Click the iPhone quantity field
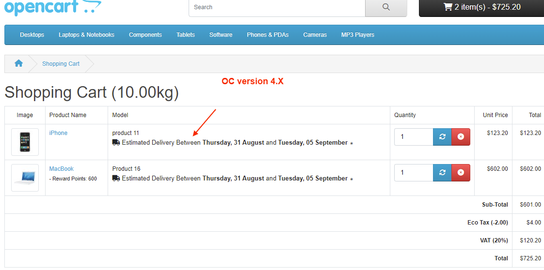This screenshot has height=270, width=544. pyautogui.click(x=414, y=137)
